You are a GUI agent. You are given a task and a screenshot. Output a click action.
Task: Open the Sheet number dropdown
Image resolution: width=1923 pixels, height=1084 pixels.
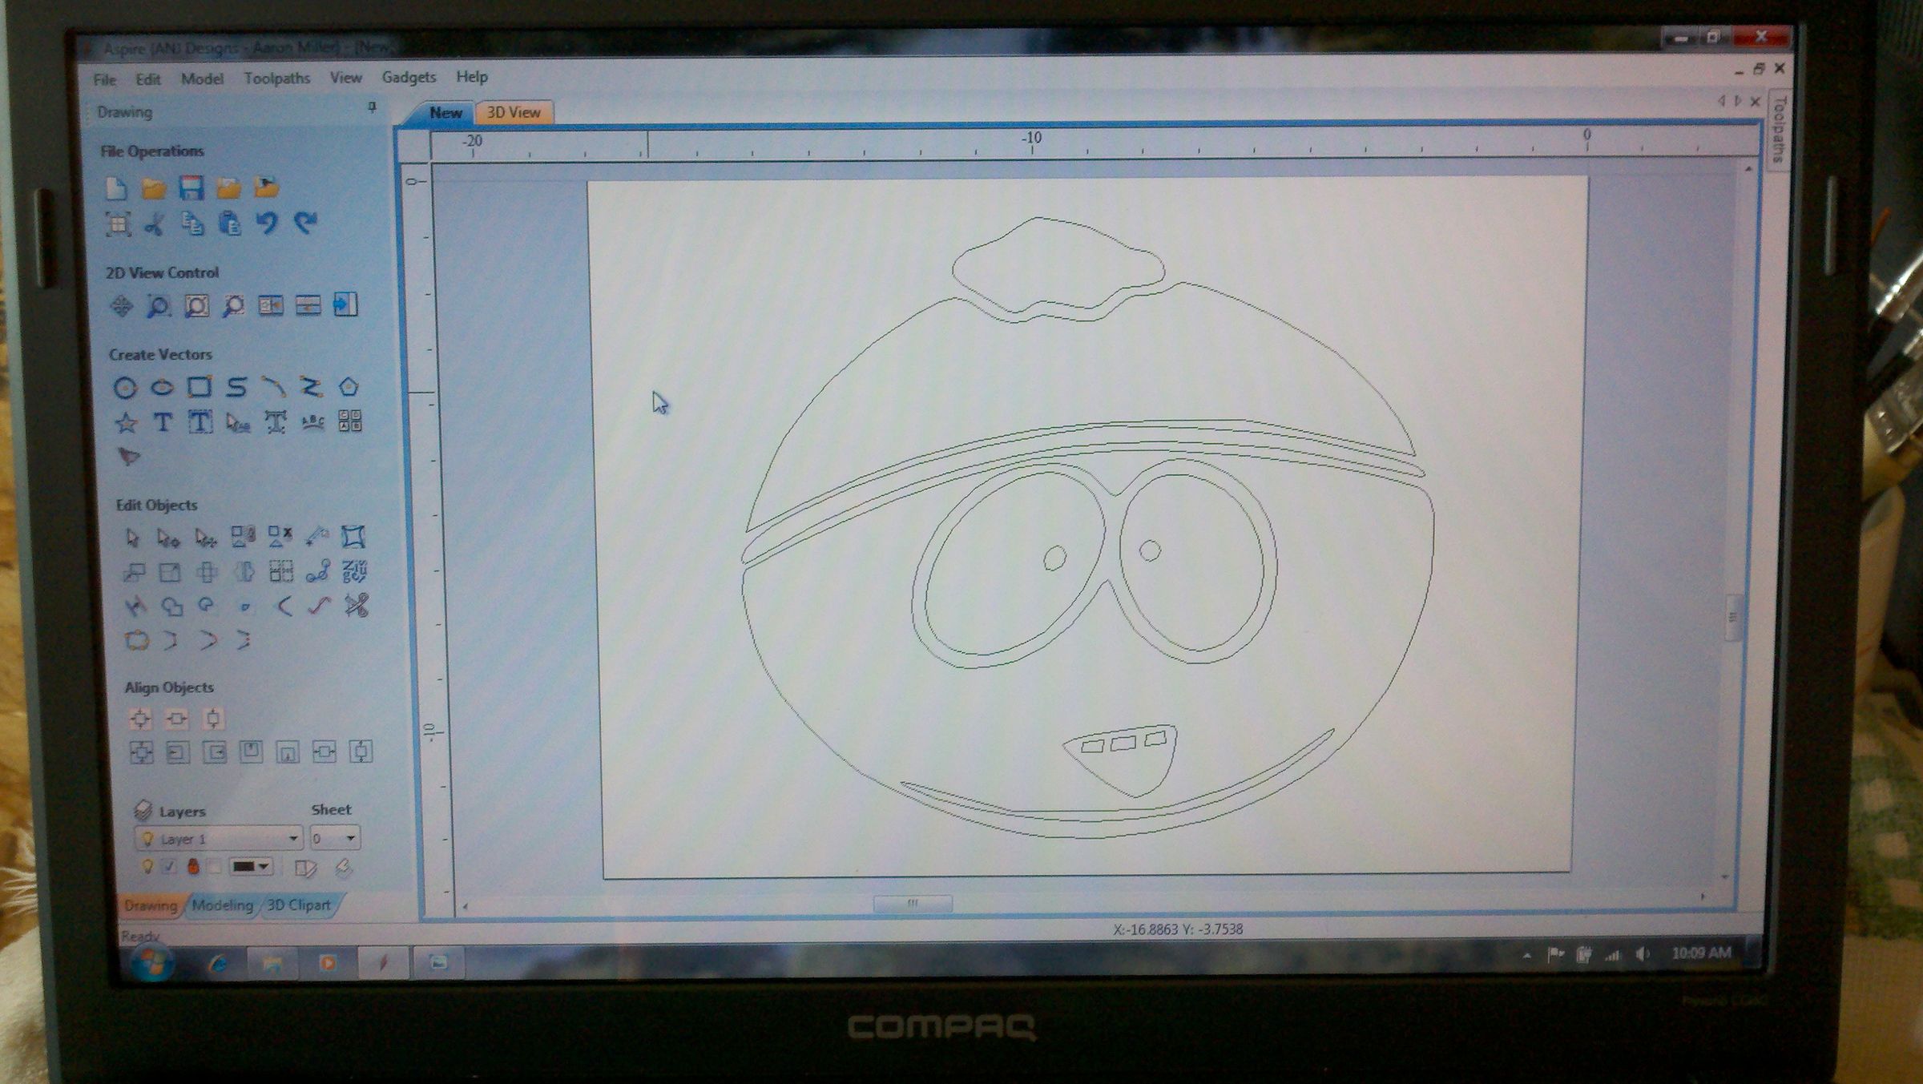tap(349, 838)
